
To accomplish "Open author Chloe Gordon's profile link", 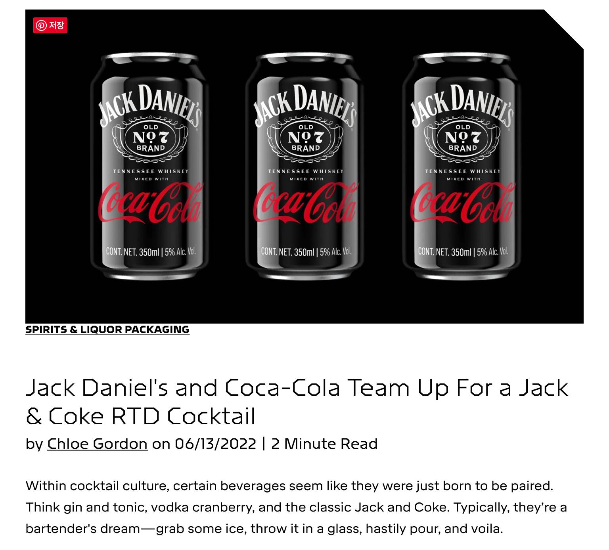I will click(98, 443).
